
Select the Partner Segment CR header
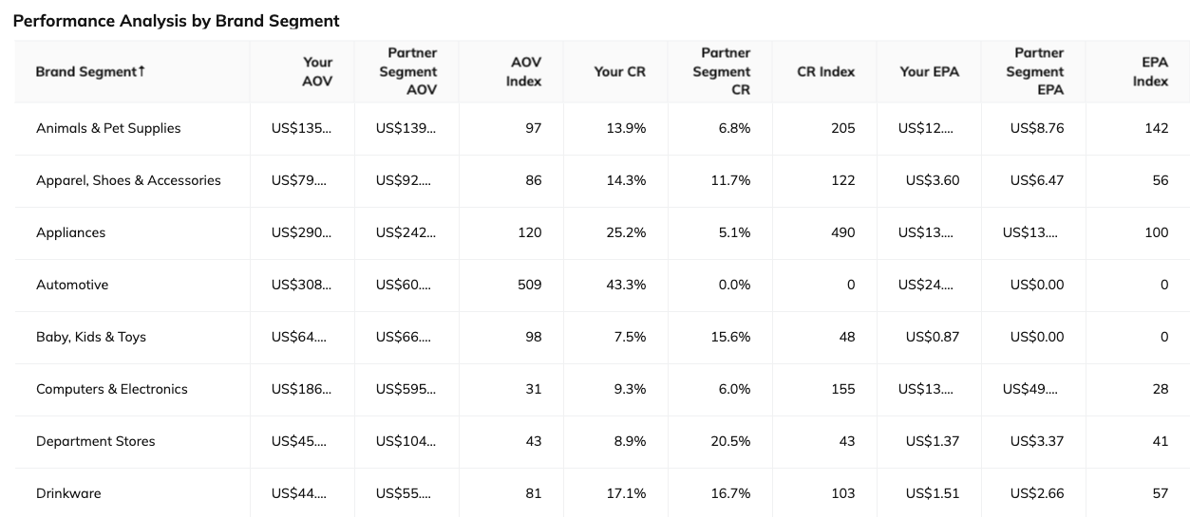coord(727,72)
